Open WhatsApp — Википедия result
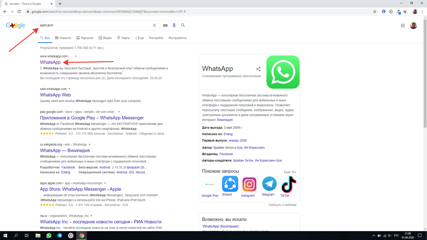Image resolution: width=427 pixels, height=240 pixels. [x=65, y=150]
